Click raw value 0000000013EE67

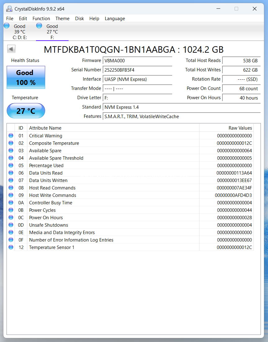[x=234, y=180]
